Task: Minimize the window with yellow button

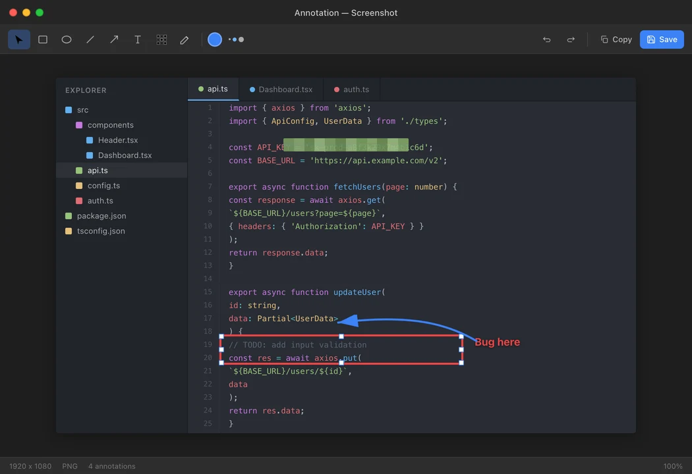Action: pyautogui.click(x=26, y=13)
